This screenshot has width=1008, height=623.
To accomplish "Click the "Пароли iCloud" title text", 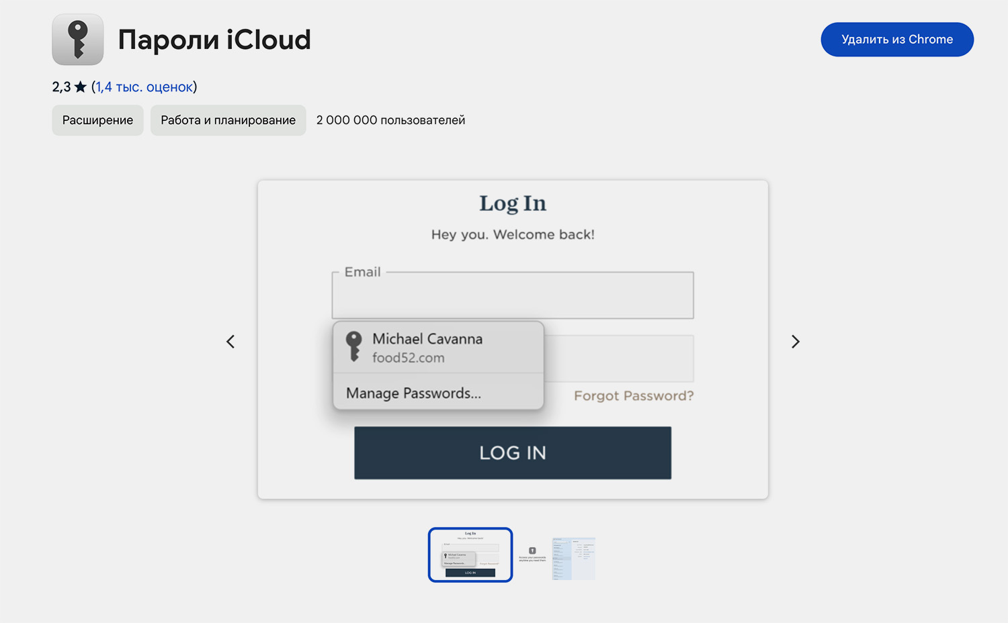I will tap(214, 40).
